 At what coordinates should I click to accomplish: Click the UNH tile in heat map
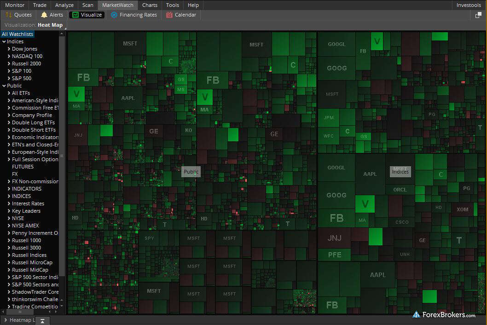click(x=405, y=255)
